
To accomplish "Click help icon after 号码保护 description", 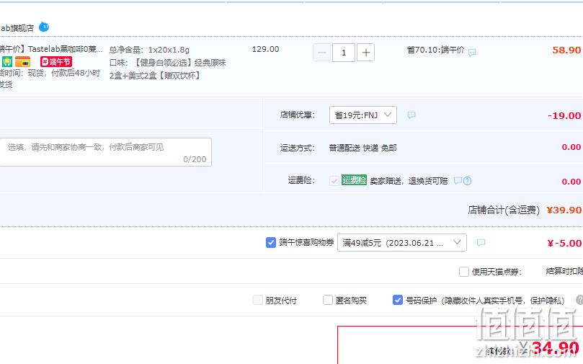I will click(579, 300).
